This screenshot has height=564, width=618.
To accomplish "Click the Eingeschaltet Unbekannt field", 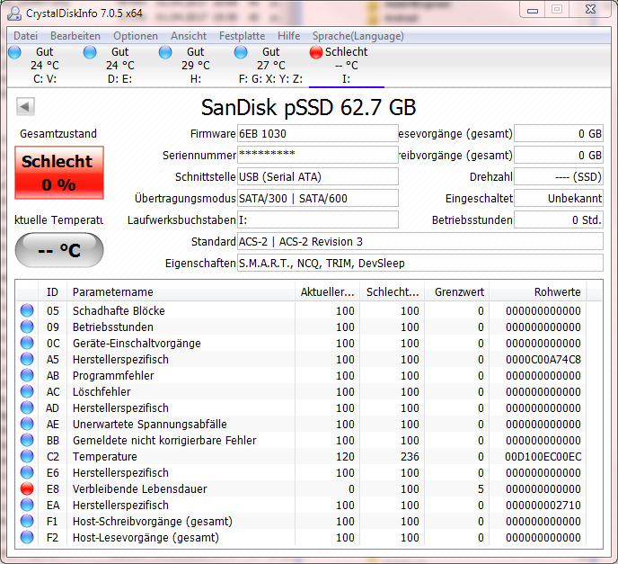I will click(x=559, y=198).
